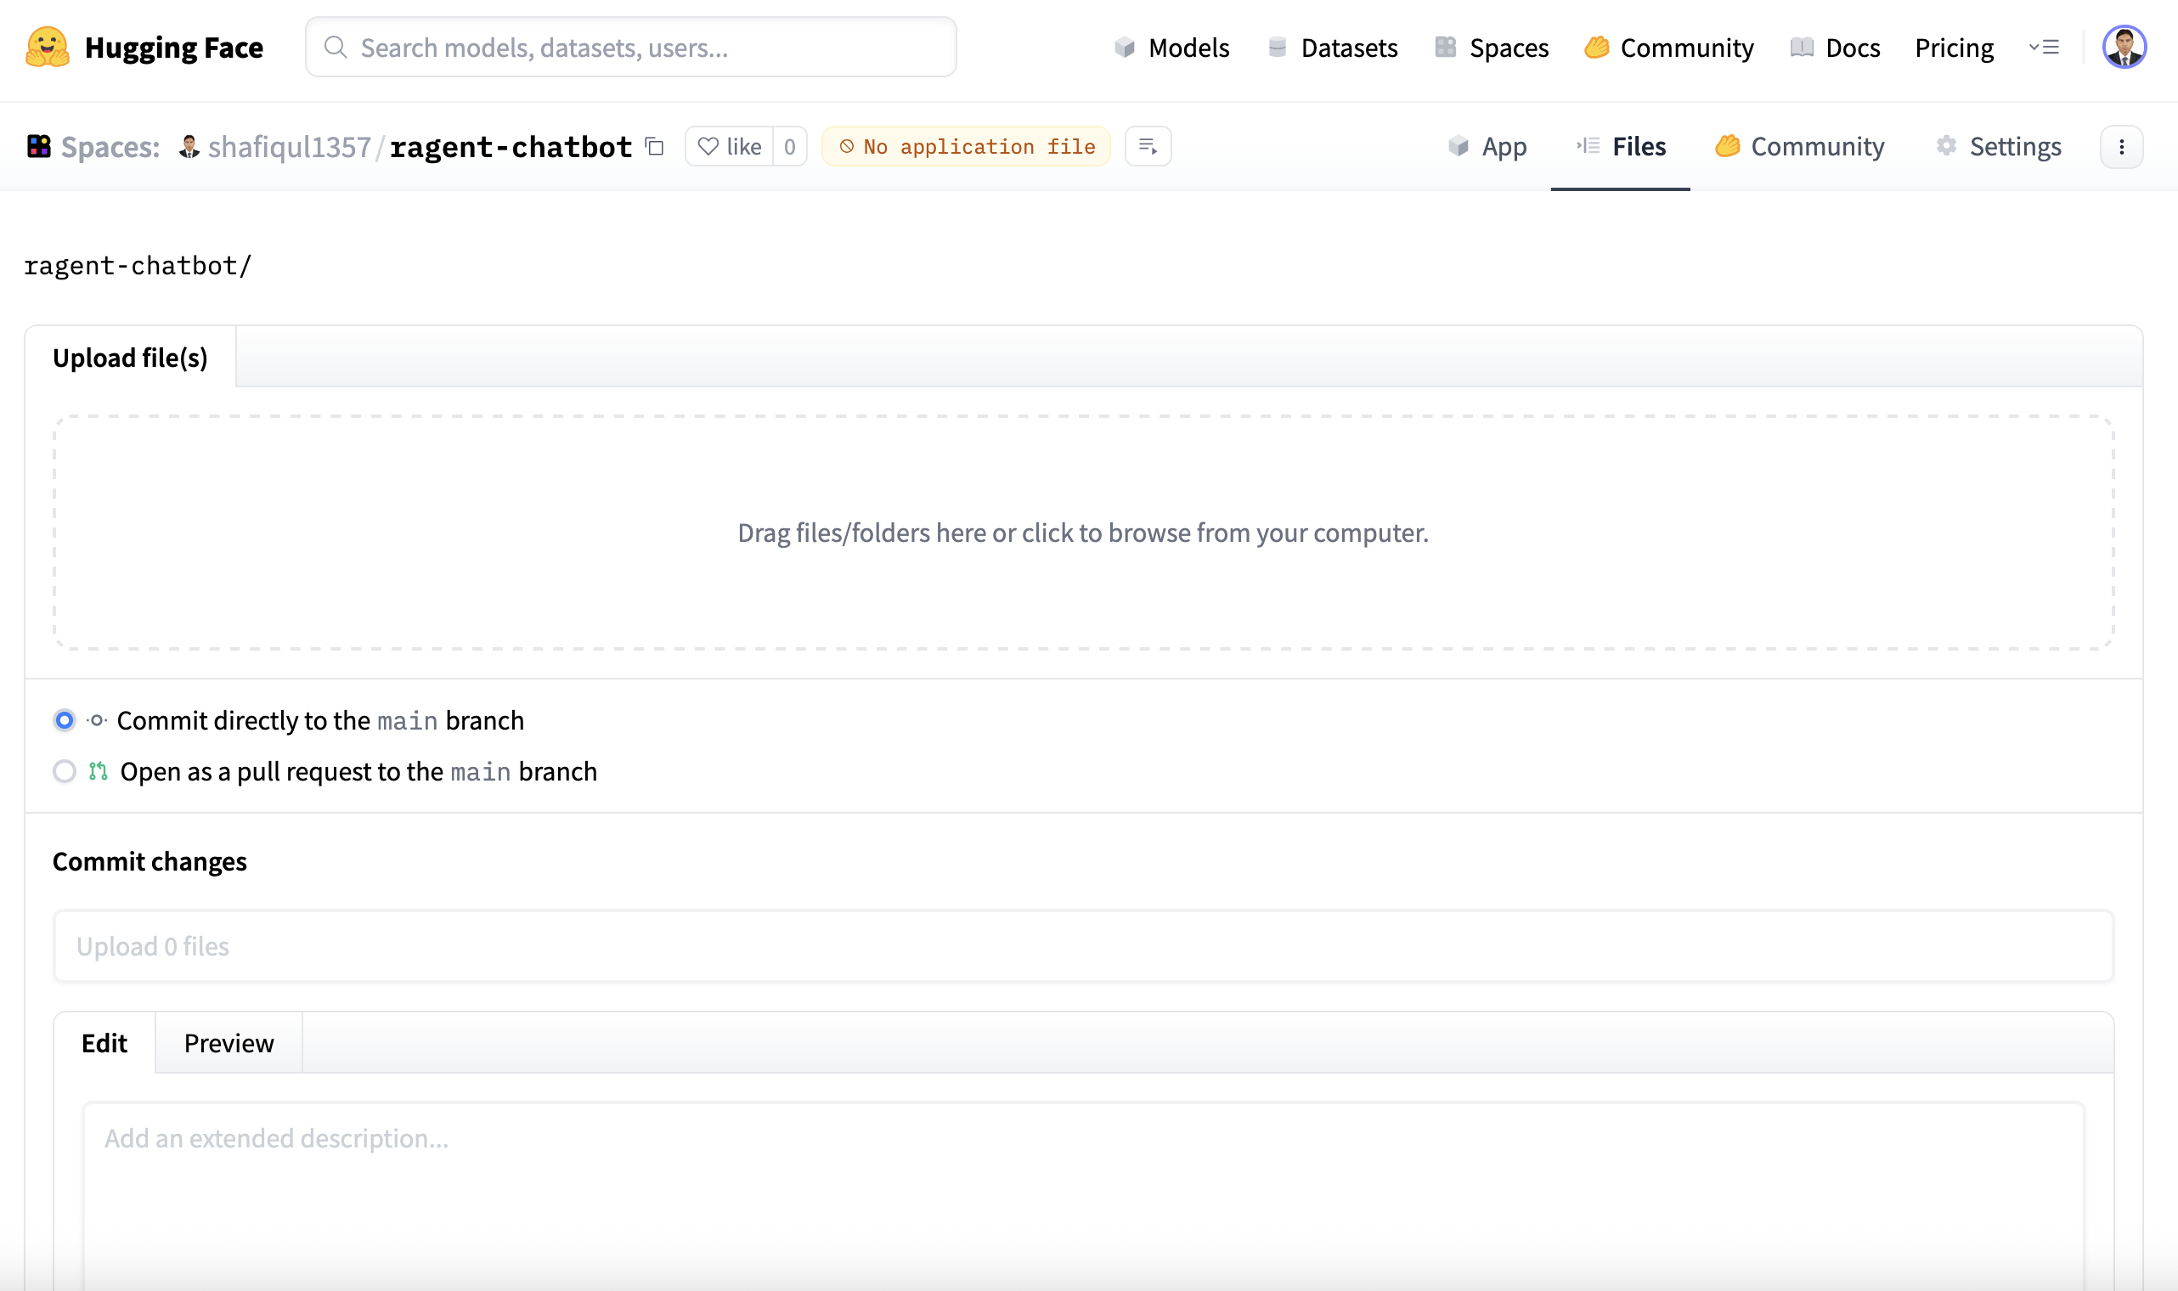This screenshot has height=1291, width=2178.
Task: Switch to the space Community tab
Action: click(1800, 146)
